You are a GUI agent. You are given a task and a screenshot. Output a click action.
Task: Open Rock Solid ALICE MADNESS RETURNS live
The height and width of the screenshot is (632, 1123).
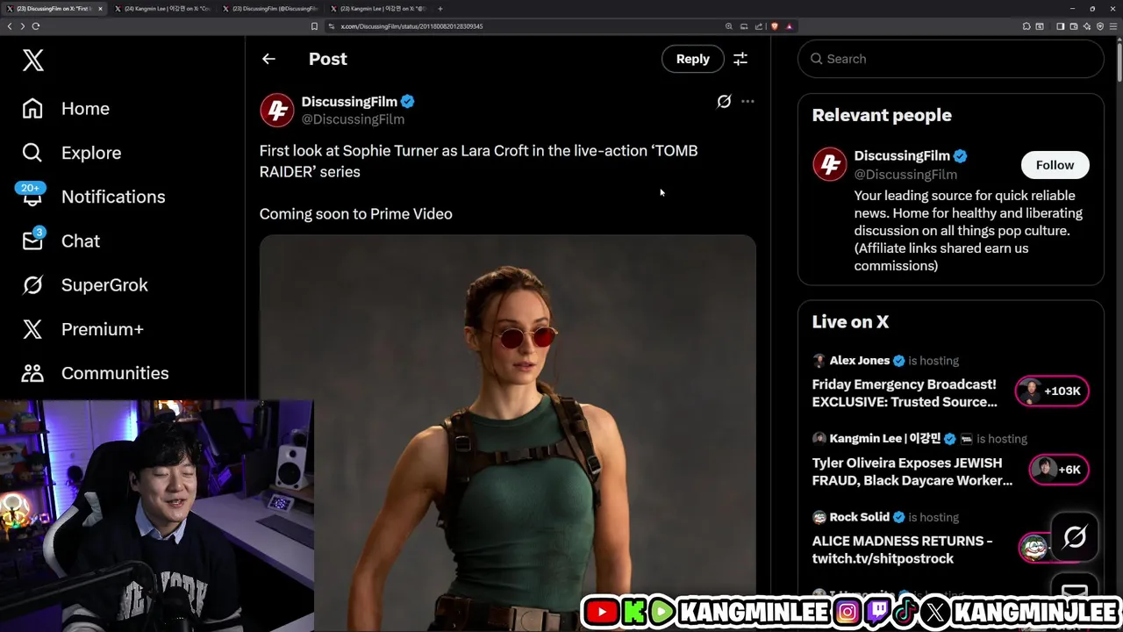click(902, 549)
